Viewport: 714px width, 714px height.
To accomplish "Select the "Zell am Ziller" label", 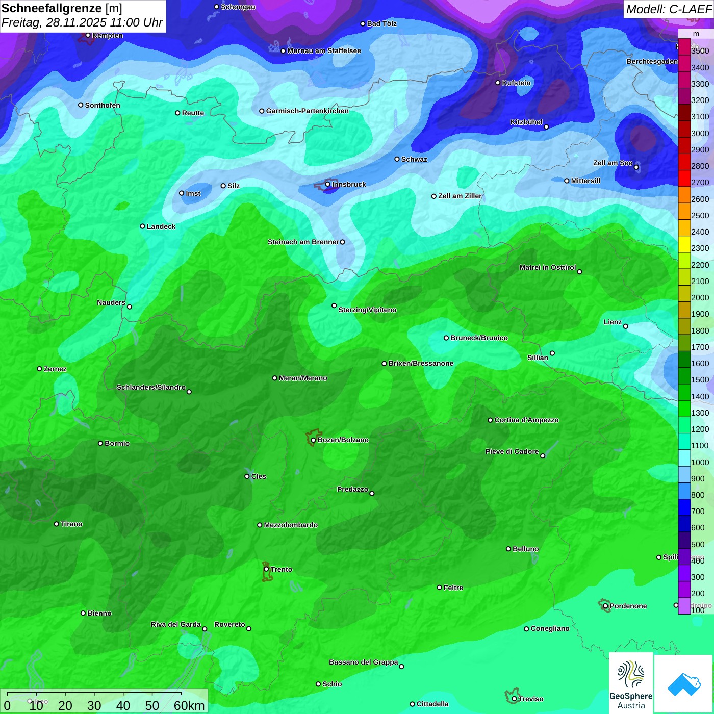I will (460, 196).
